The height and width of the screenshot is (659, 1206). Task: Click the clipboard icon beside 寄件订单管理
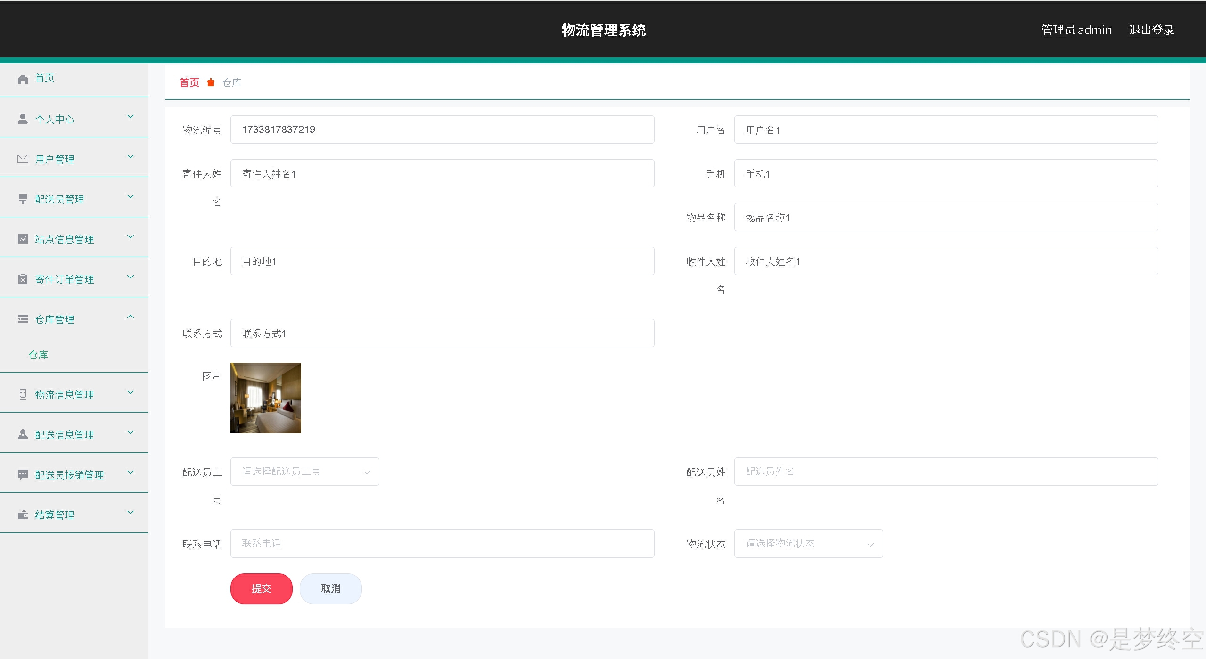(x=23, y=279)
